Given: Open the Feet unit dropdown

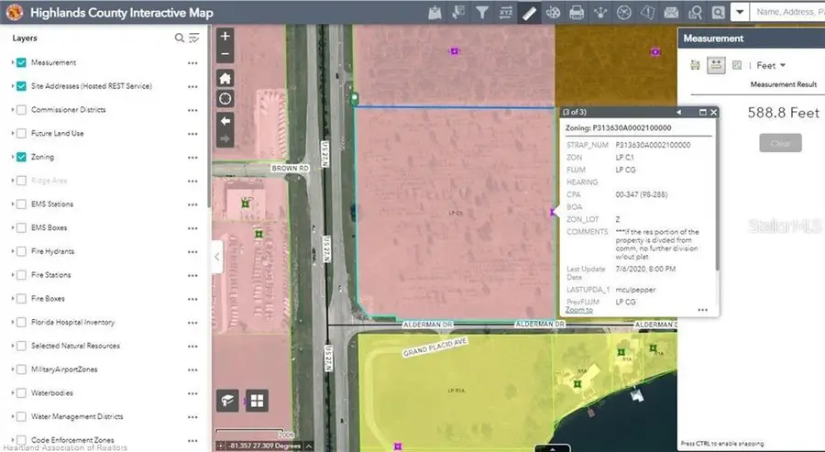Looking at the screenshot, I should click(x=771, y=65).
